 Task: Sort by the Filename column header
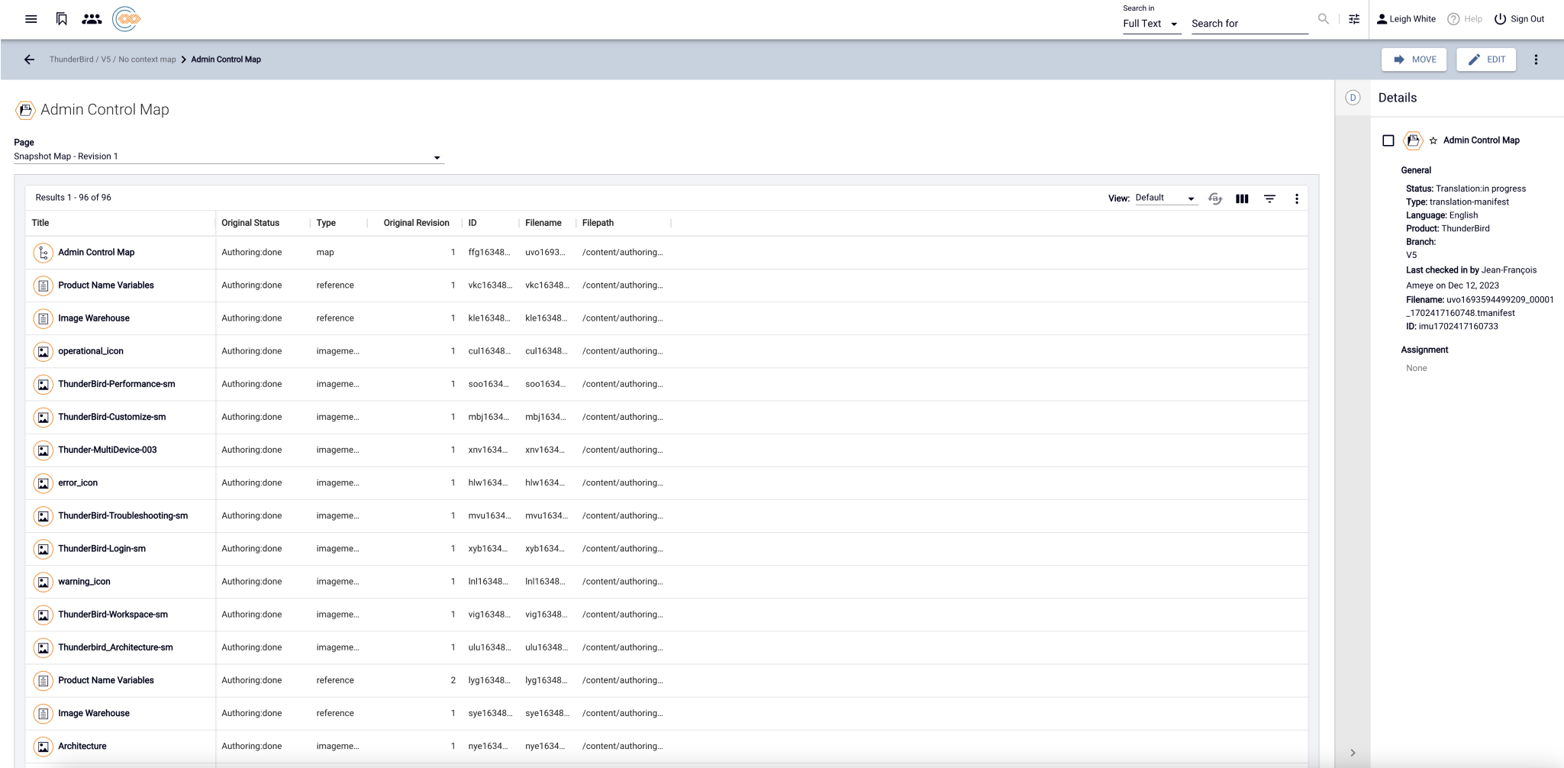(543, 223)
